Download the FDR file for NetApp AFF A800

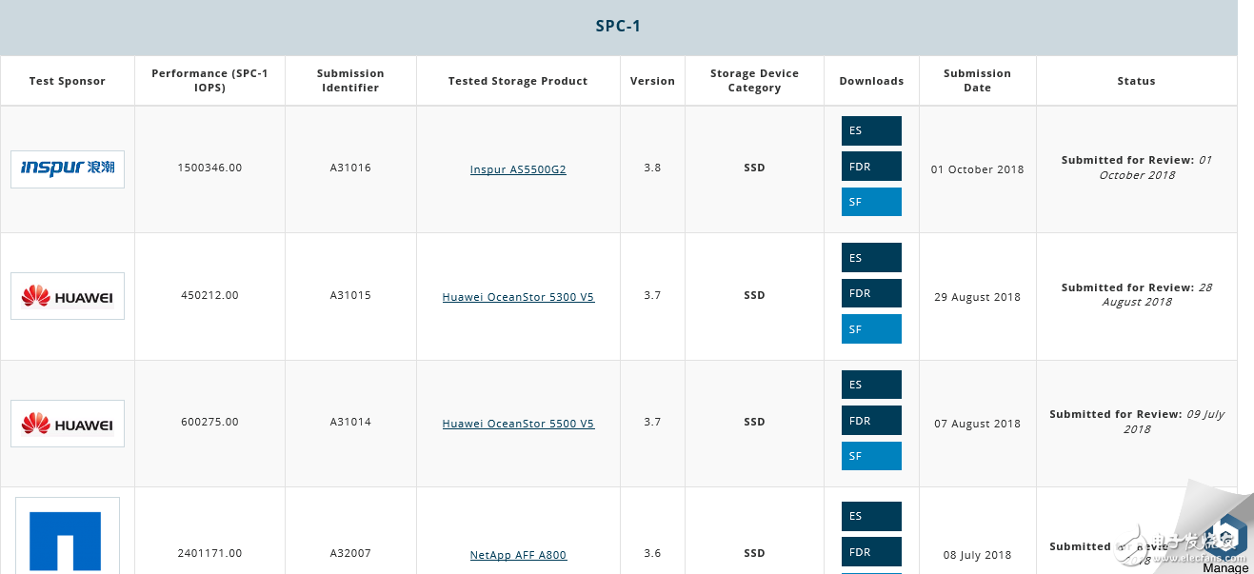click(x=870, y=552)
